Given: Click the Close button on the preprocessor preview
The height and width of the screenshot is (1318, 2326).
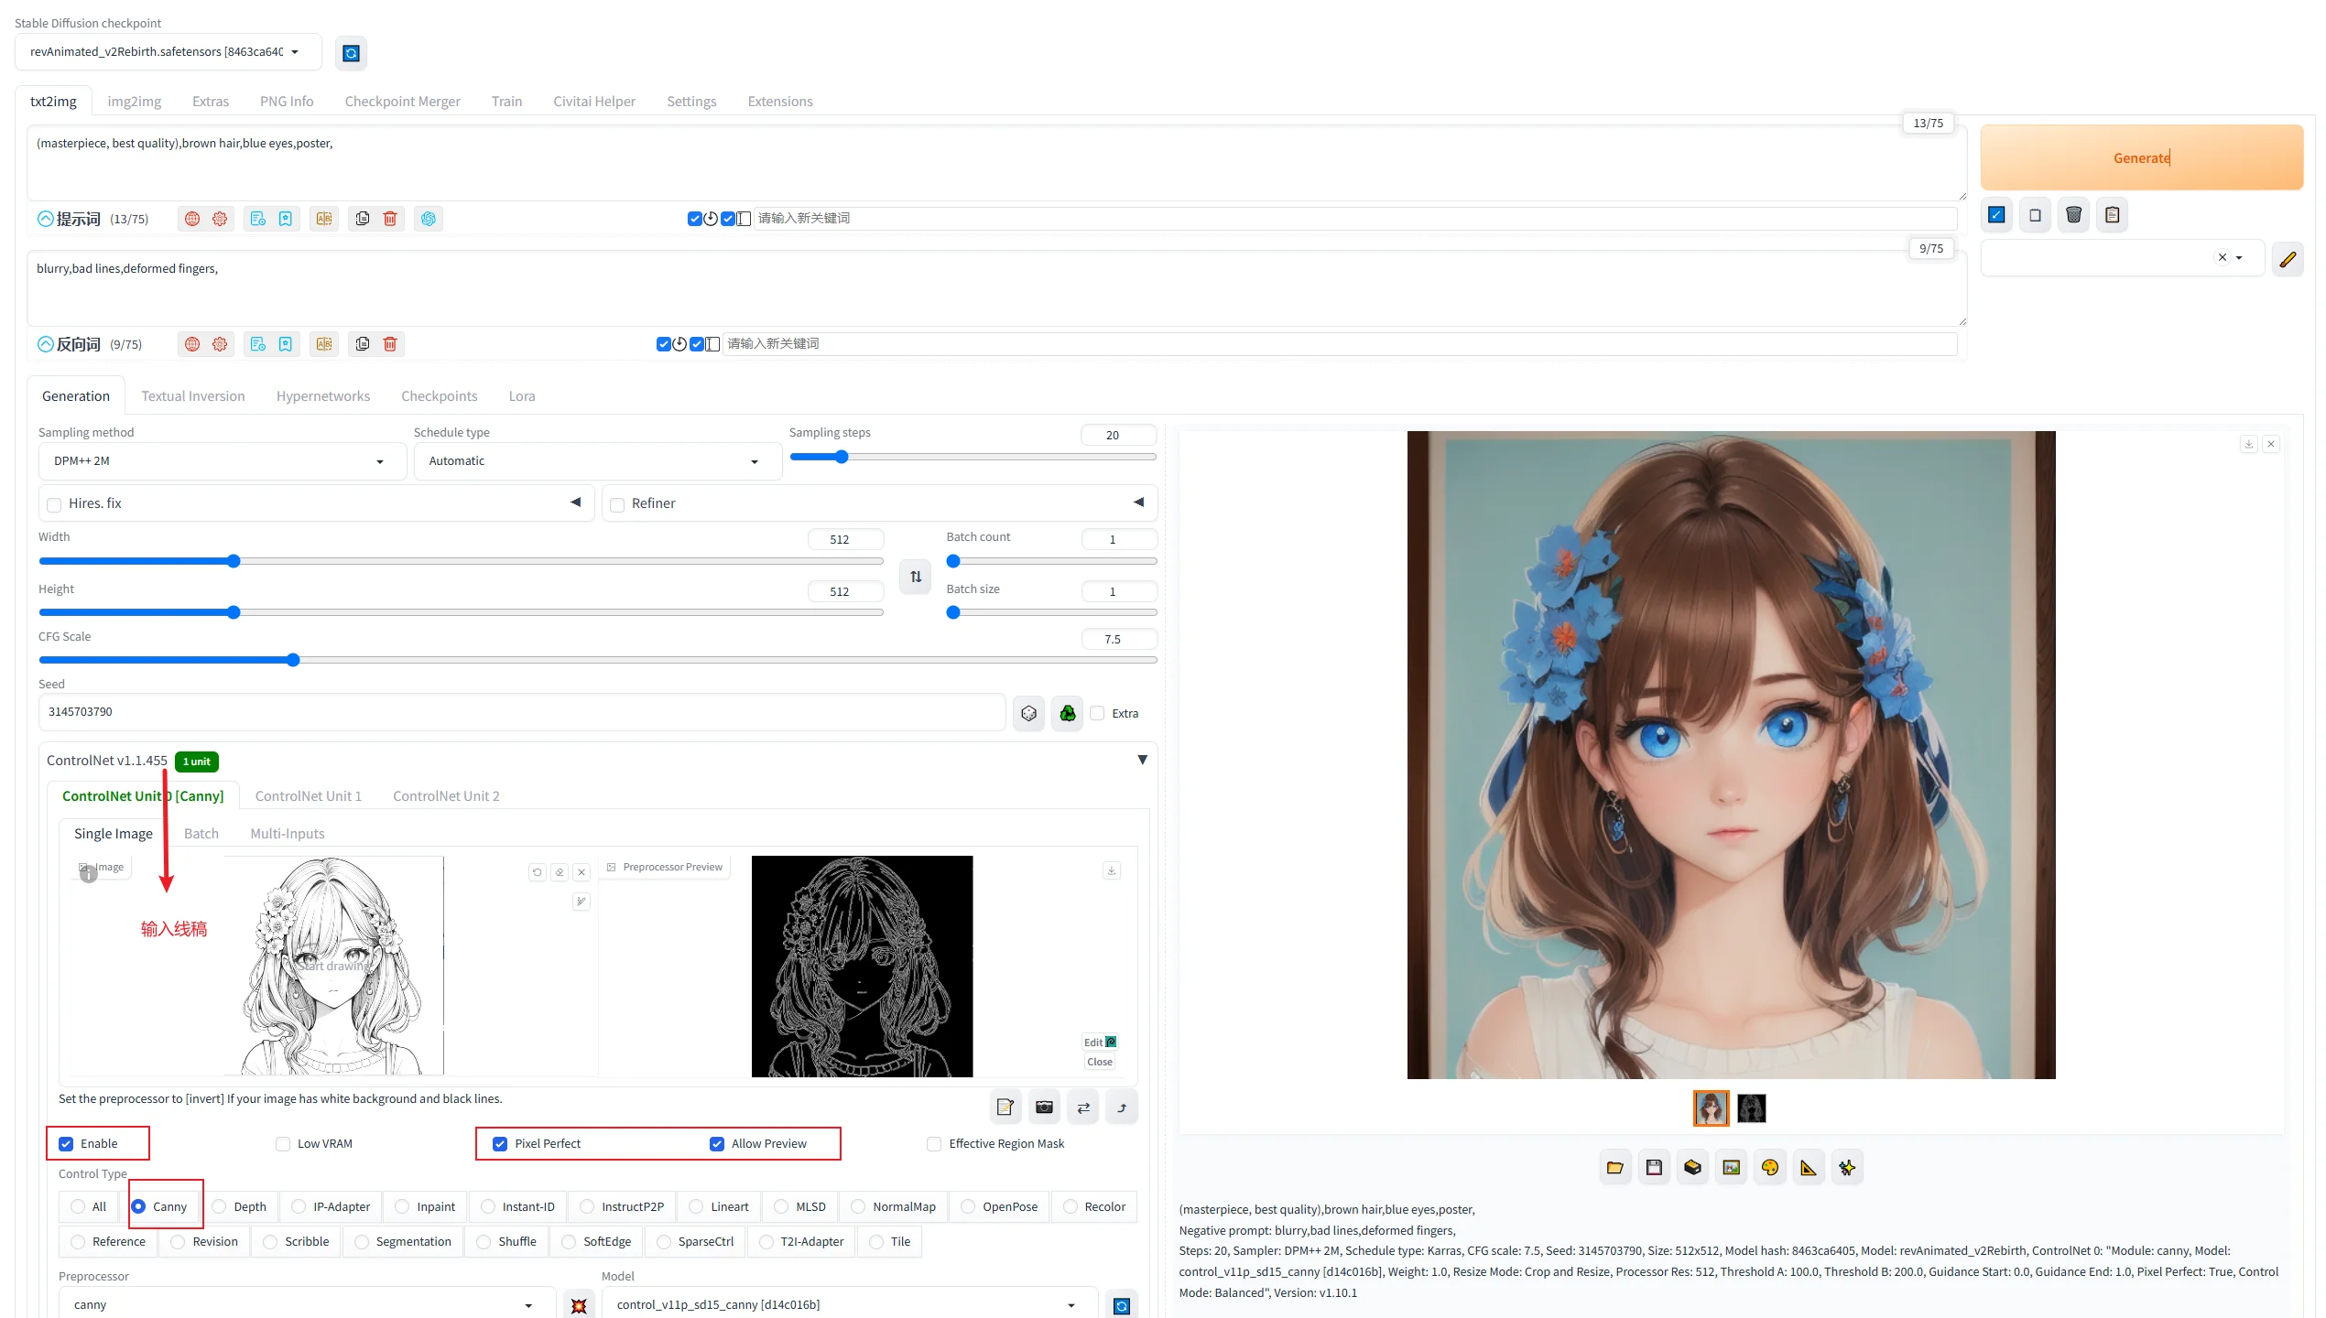Looking at the screenshot, I should click(x=1100, y=1062).
